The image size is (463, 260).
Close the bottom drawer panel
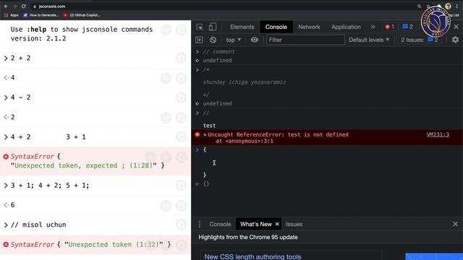[x=455, y=225]
